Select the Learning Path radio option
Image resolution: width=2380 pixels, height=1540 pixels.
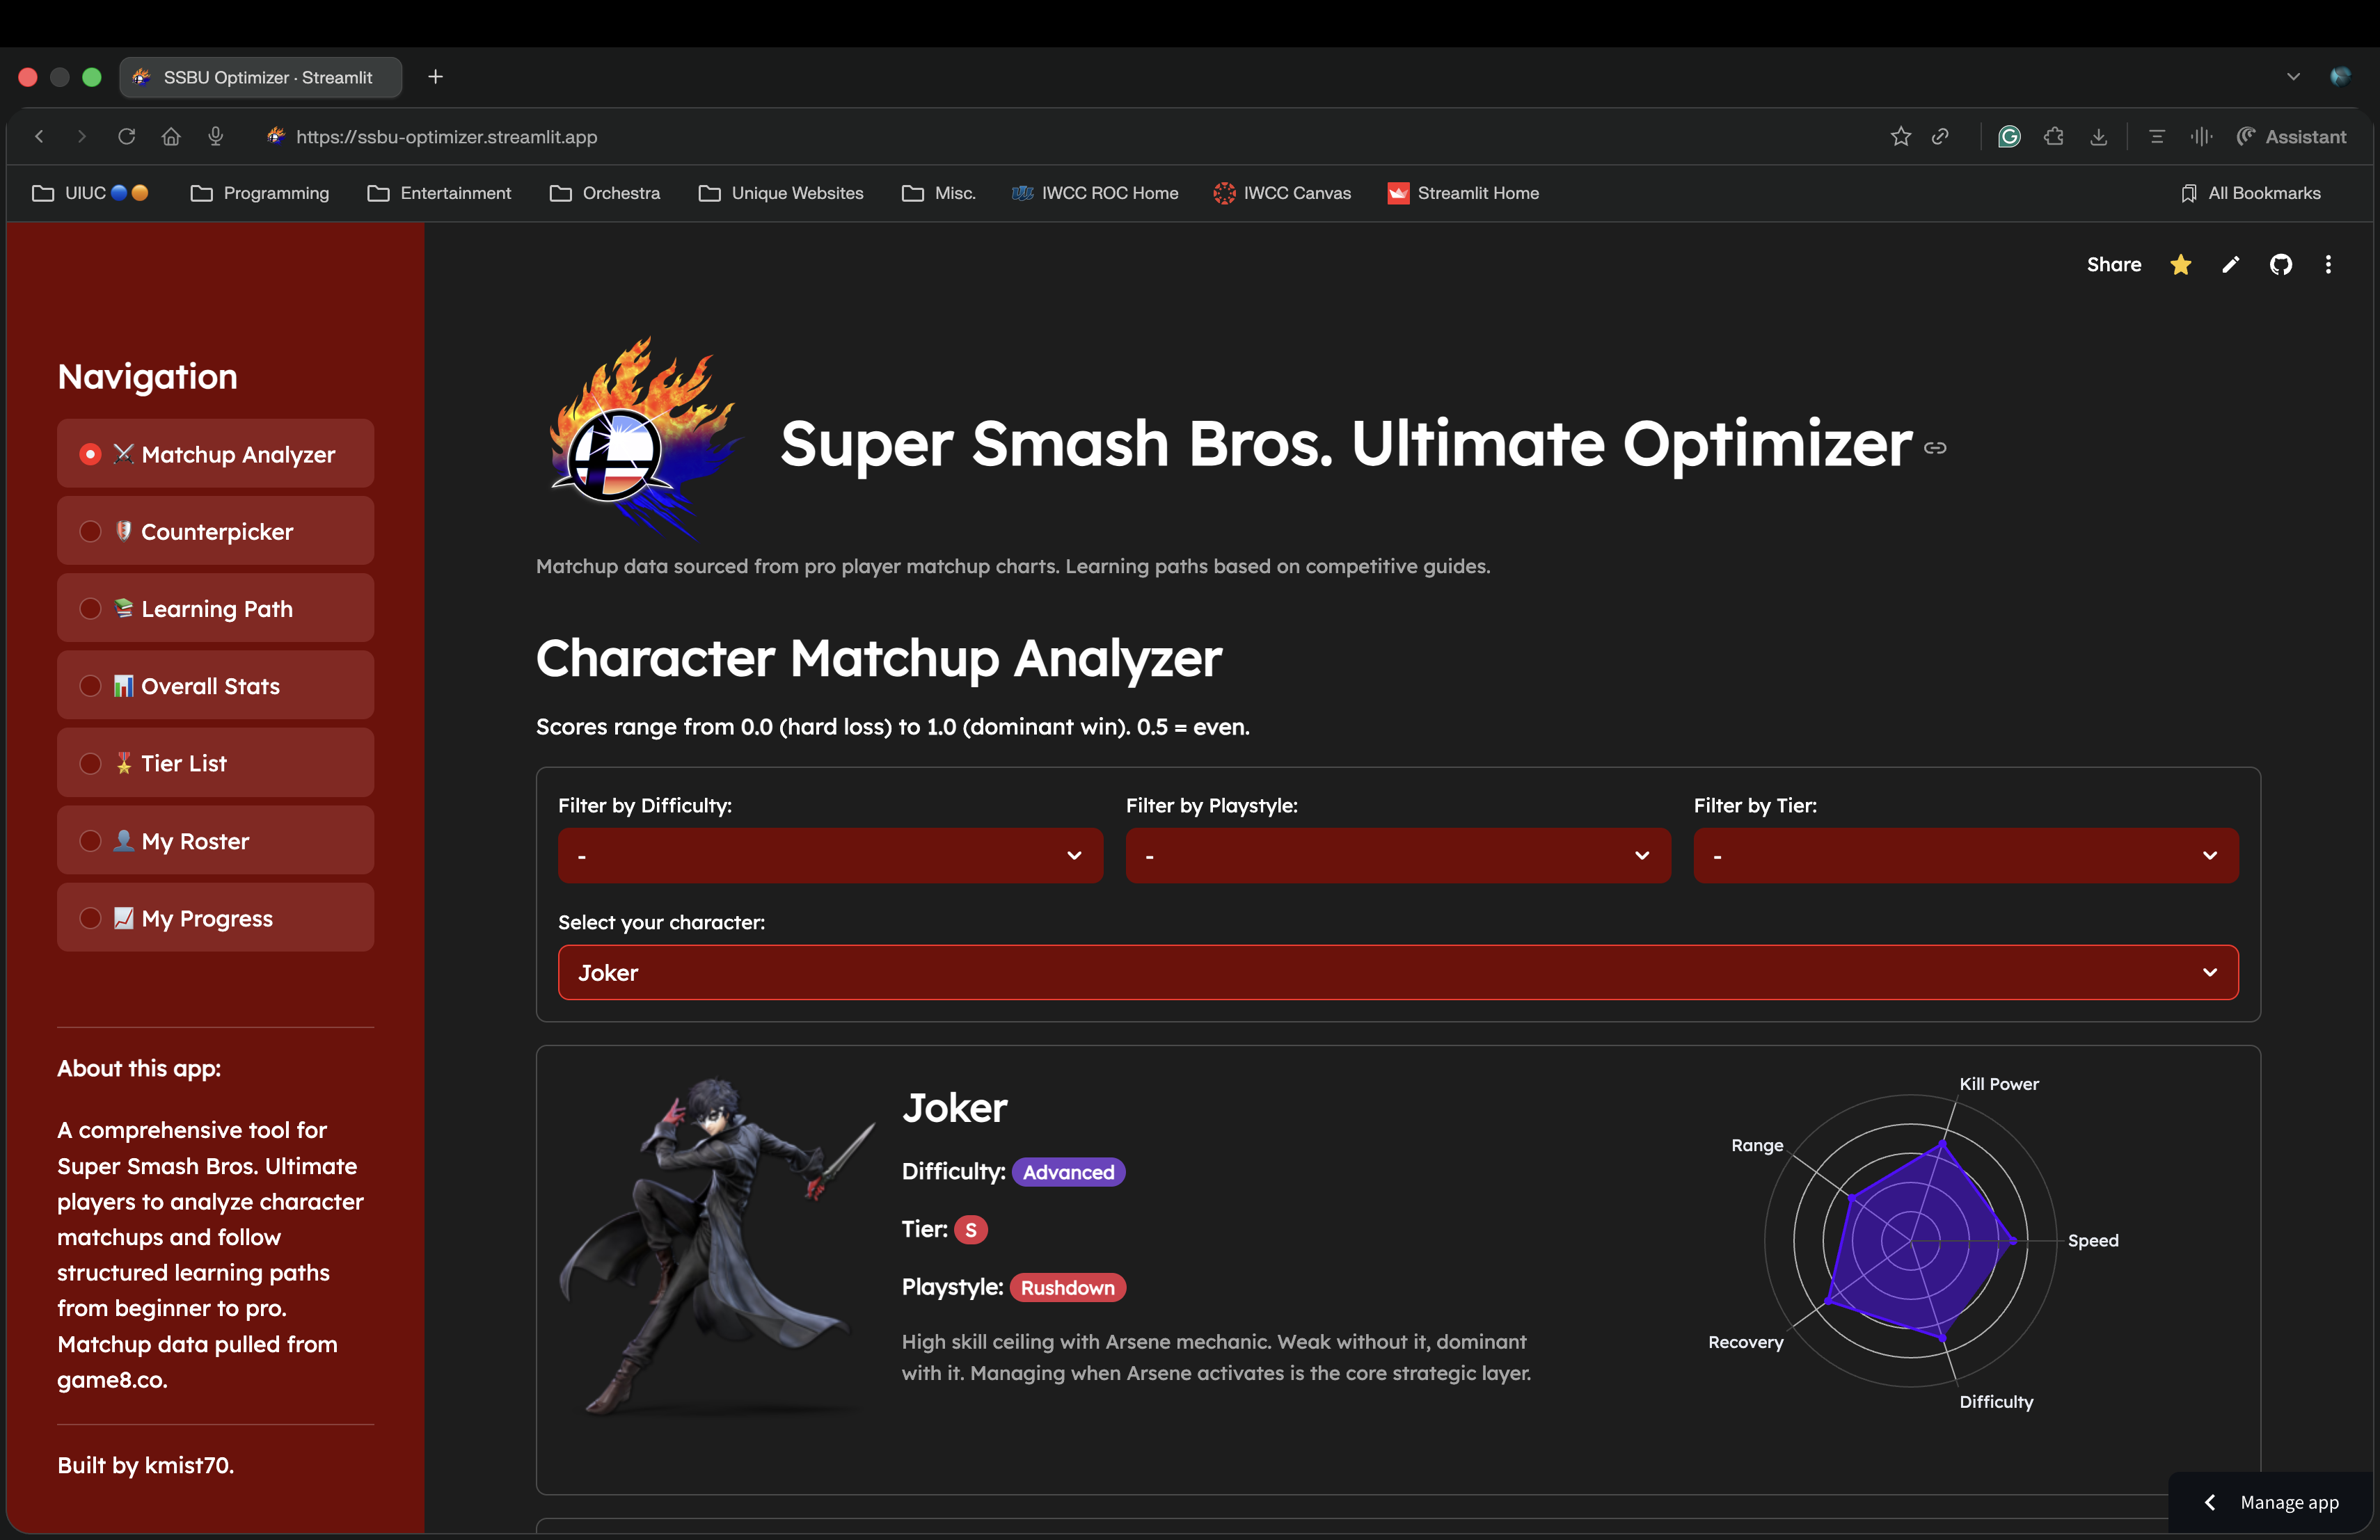(x=215, y=609)
